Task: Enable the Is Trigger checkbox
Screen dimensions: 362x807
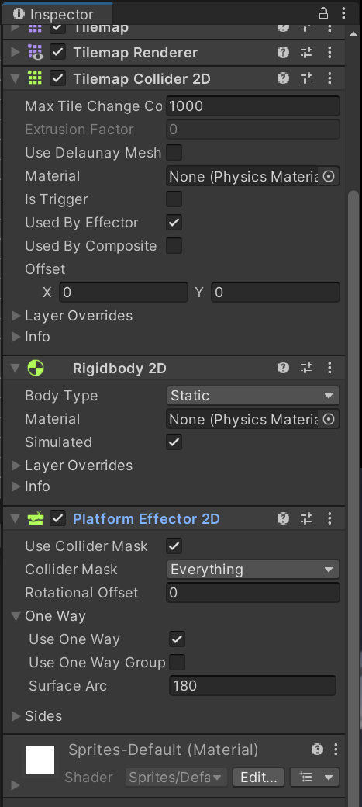Action: [x=174, y=199]
